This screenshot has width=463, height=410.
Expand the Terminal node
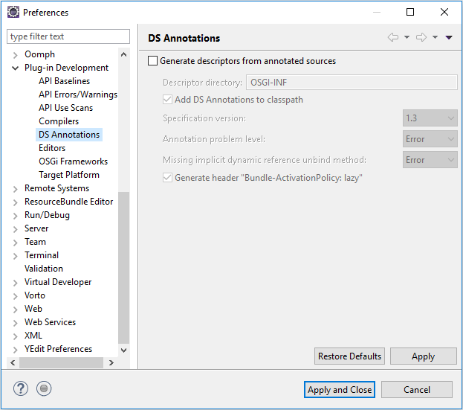click(x=16, y=256)
